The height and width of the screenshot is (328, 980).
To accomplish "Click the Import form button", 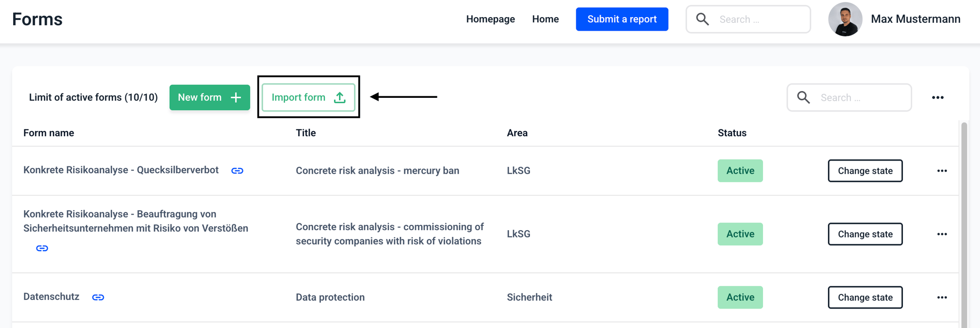I will (x=309, y=97).
